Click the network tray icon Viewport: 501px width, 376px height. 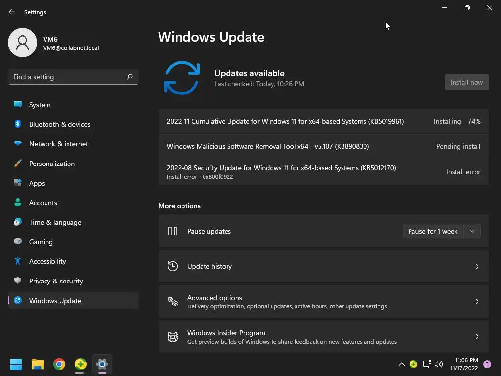pos(427,364)
